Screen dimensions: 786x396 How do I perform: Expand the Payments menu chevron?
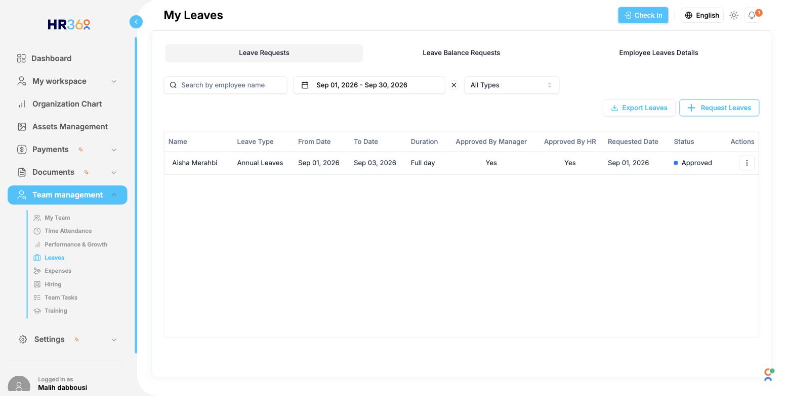click(x=114, y=150)
